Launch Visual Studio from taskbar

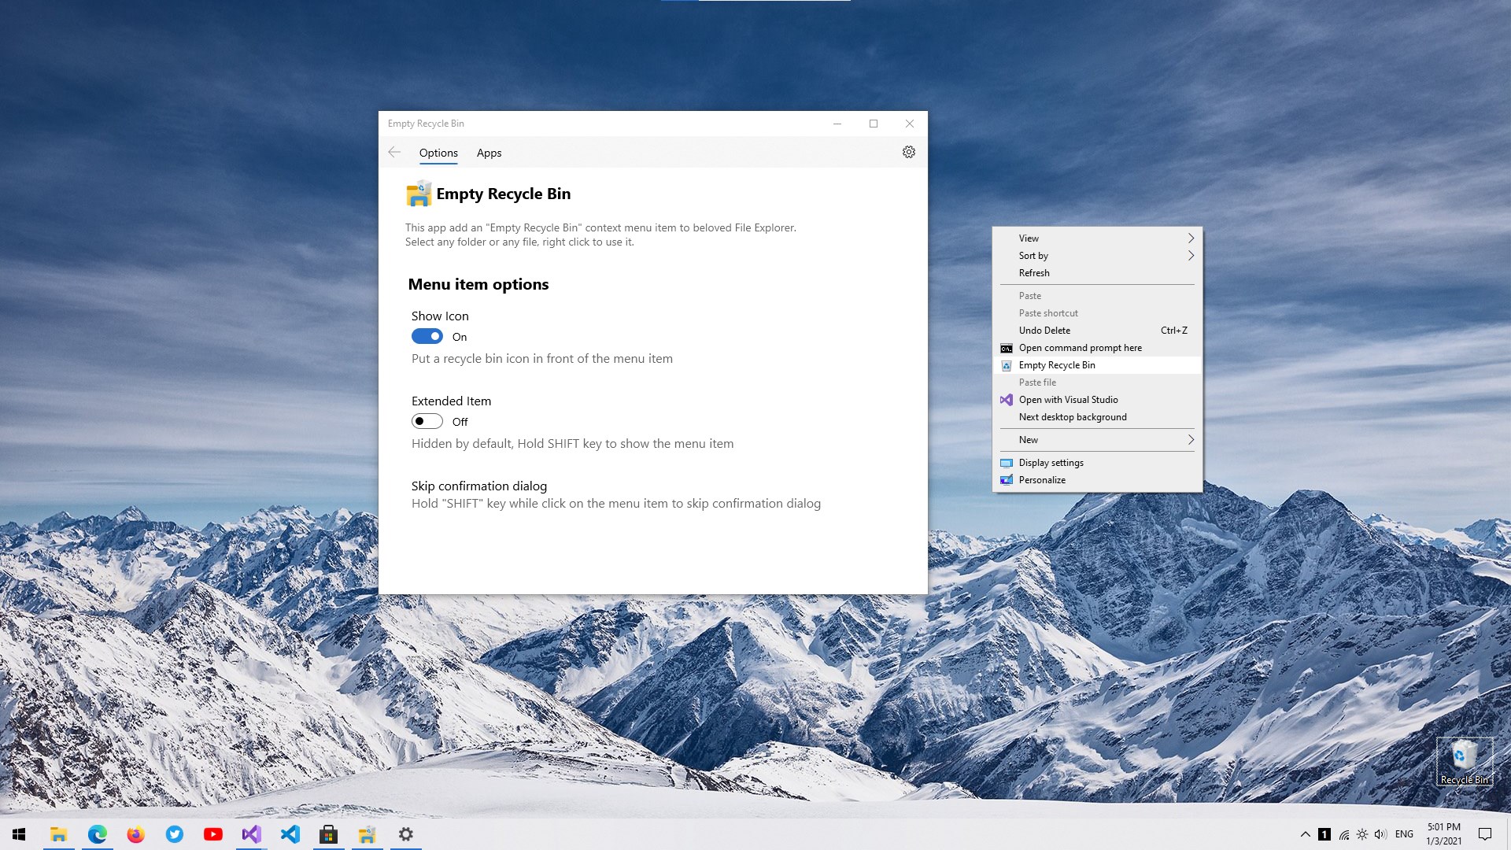coord(251,834)
